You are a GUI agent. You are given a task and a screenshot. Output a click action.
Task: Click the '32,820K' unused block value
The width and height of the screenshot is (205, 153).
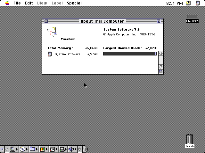coord(151,48)
